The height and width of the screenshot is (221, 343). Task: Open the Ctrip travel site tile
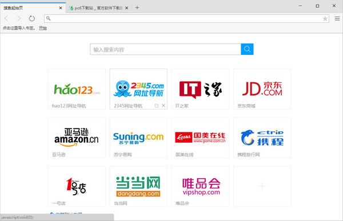pyautogui.click(x=262, y=138)
